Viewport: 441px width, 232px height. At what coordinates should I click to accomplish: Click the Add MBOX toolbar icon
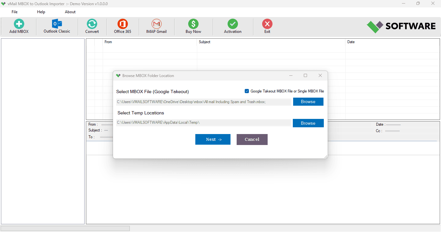pyautogui.click(x=19, y=24)
